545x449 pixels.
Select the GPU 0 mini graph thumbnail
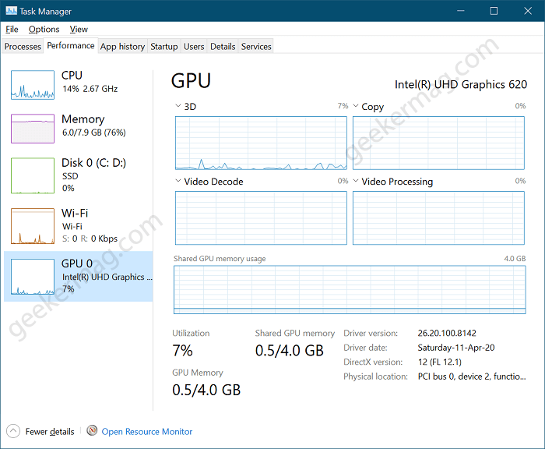point(33,277)
